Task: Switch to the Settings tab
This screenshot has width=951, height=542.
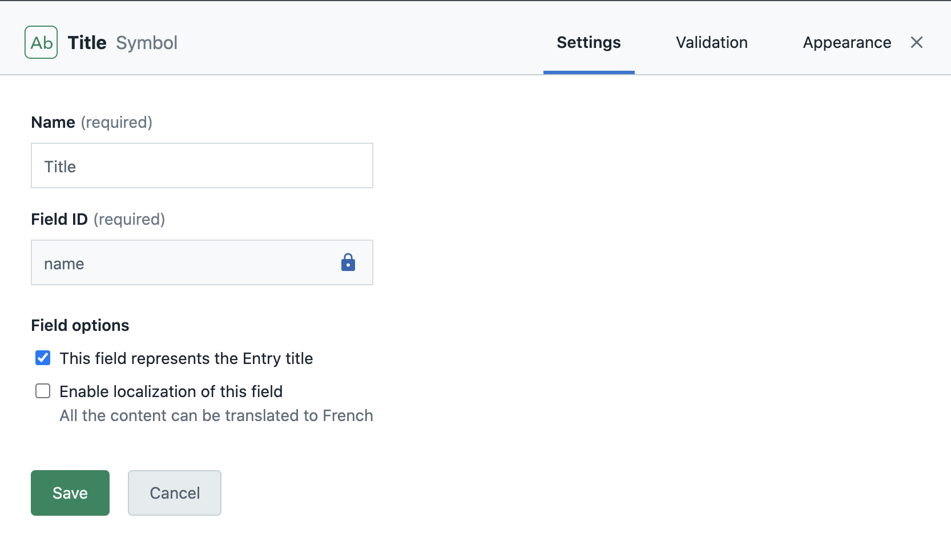Action: 589,43
